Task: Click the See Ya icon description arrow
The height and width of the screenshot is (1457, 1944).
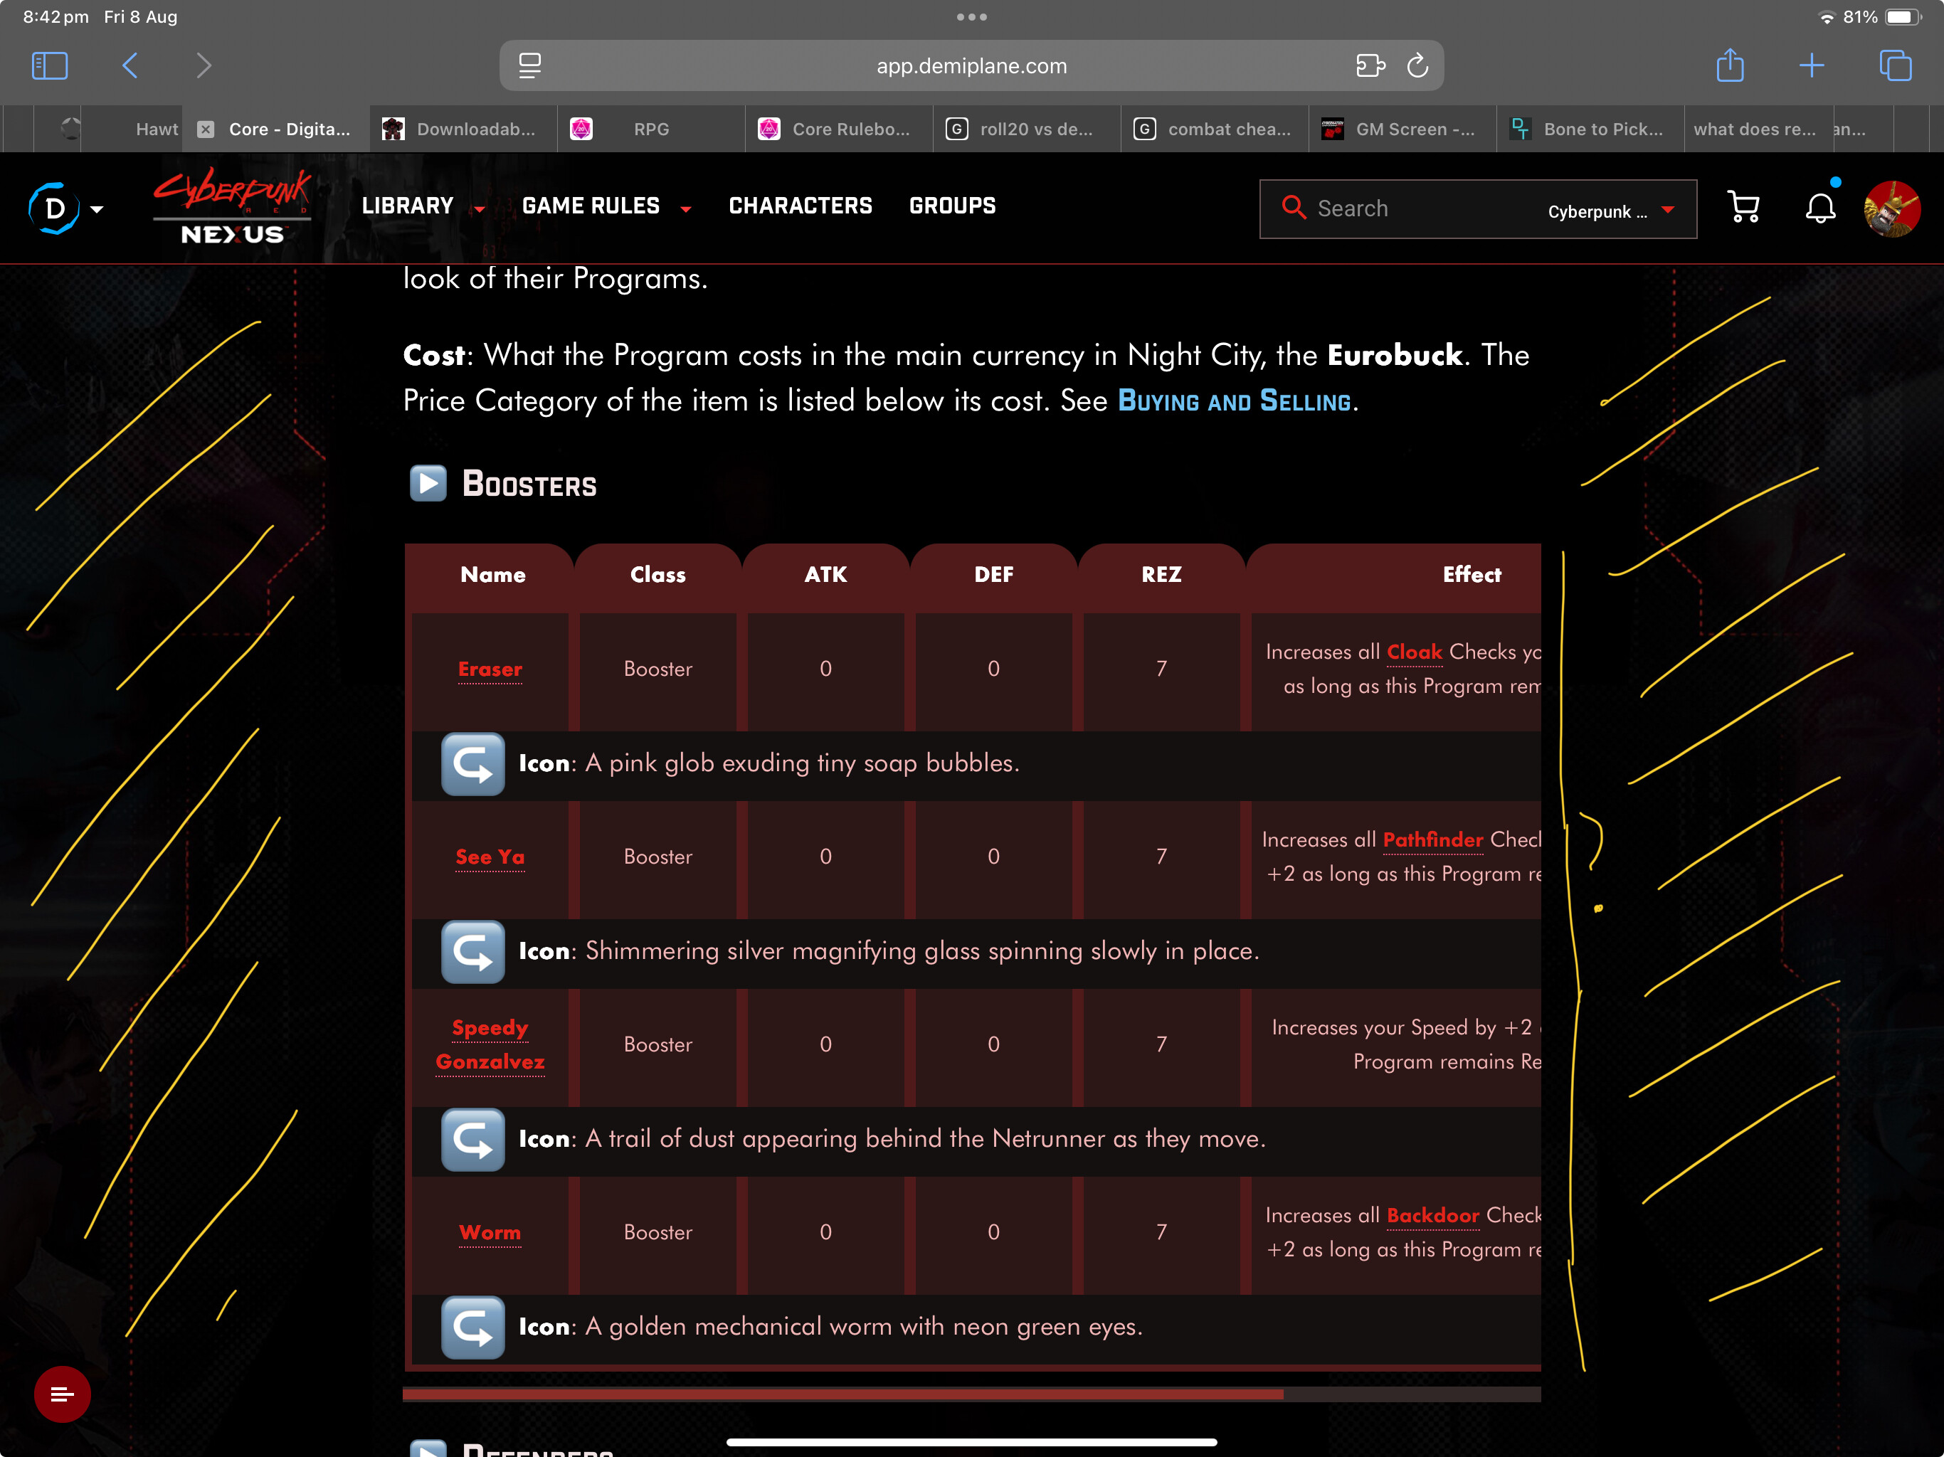Action: click(472, 952)
